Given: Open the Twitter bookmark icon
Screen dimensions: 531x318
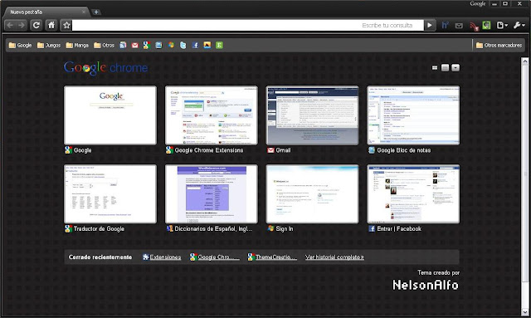Looking at the screenshot, I should 183,45.
